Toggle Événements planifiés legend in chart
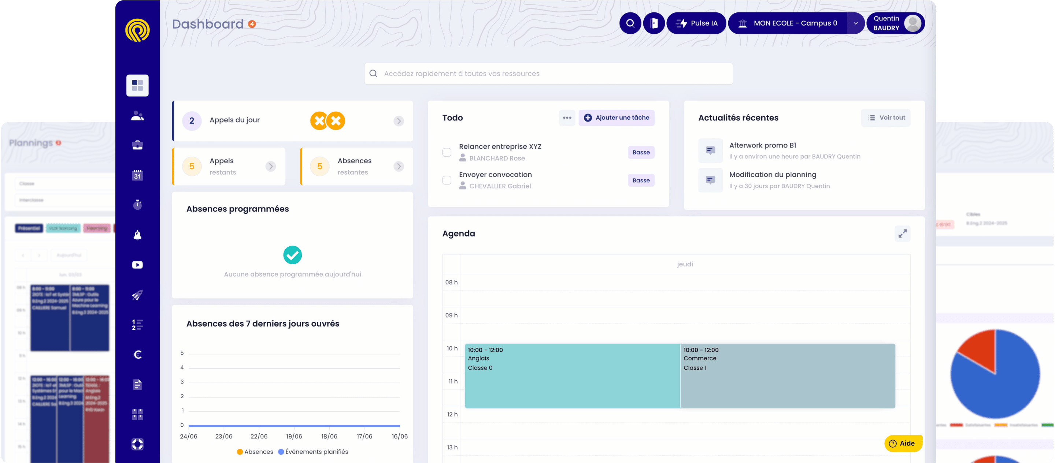The width and height of the screenshot is (1055, 463). (313, 452)
